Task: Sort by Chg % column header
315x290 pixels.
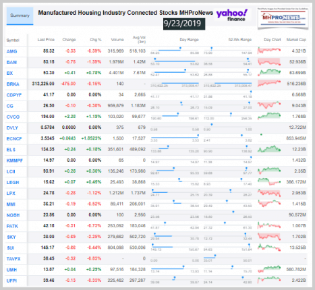Action: click(96, 40)
